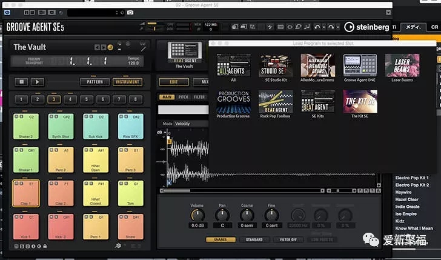Trigger the Snare pad
The height and width of the screenshot is (260, 441).
click(x=130, y=227)
